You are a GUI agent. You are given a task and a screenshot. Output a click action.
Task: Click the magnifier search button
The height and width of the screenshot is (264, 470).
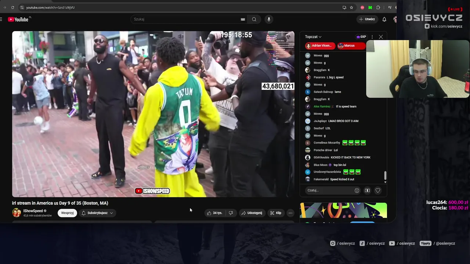[254, 19]
